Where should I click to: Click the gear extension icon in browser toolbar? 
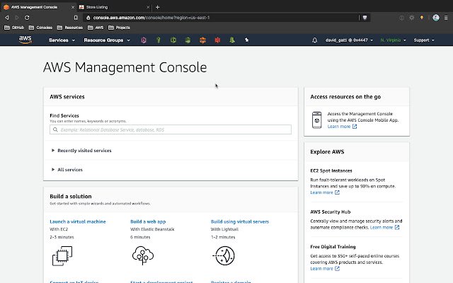(412, 18)
